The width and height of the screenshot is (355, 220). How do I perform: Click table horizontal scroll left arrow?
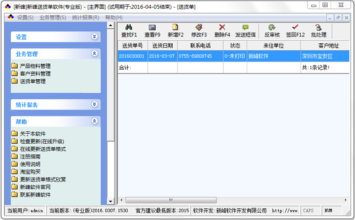(121, 200)
